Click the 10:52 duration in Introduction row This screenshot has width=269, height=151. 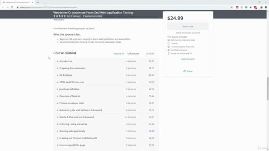point(151,61)
